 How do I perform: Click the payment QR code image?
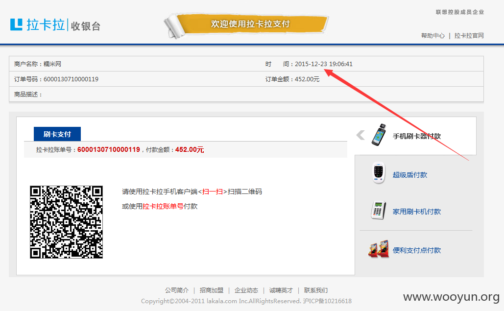pyautogui.click(x=66, y=222)
